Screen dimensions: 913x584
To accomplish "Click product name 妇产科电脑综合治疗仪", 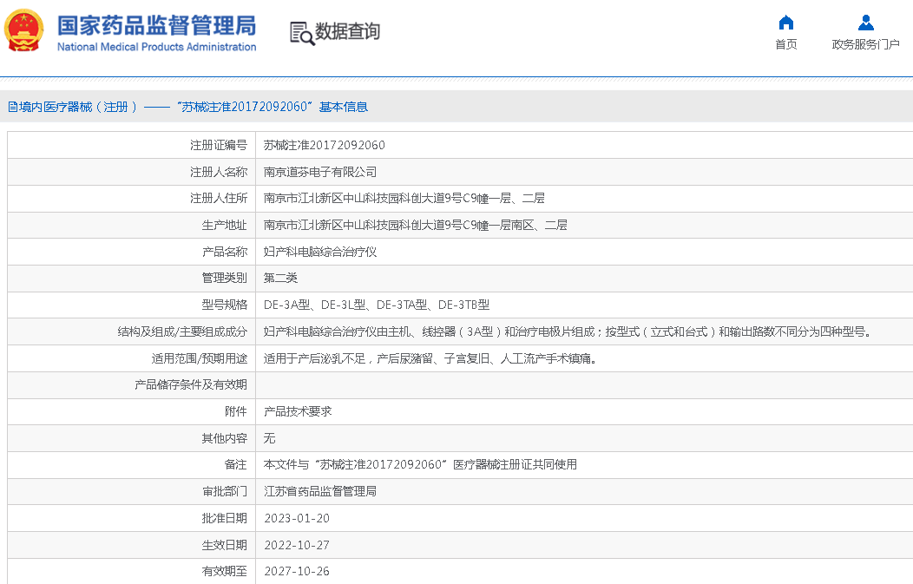I will [x=320, y=252].
